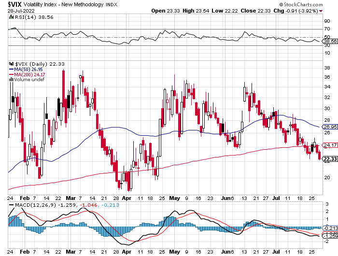Click the blue MA(50) legend line marker
The width and height of the screenshot is (338, 256).
click(x=10, y=69)
